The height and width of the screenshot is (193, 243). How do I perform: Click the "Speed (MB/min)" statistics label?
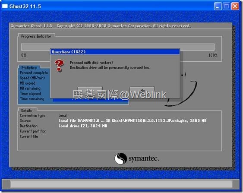coord(32,78)
